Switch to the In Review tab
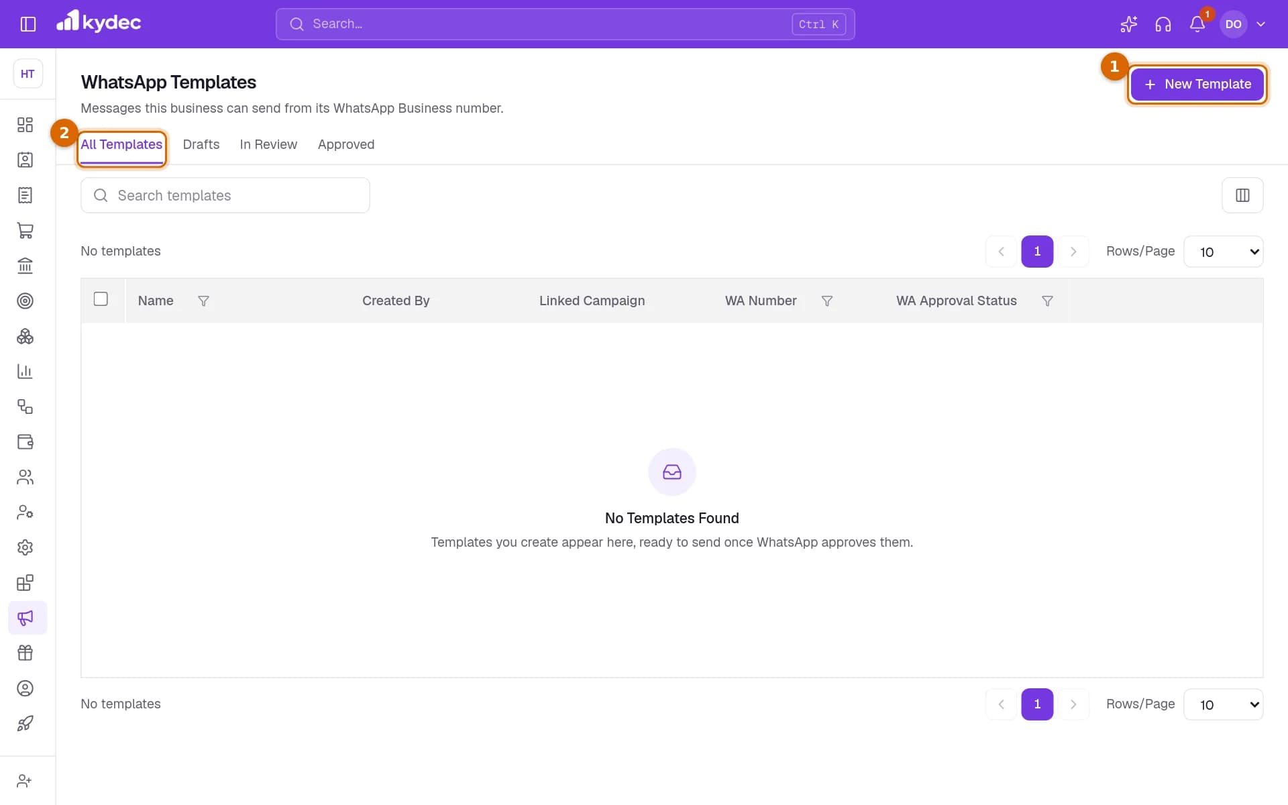1288x805 pixels. [x=268, y=145]
